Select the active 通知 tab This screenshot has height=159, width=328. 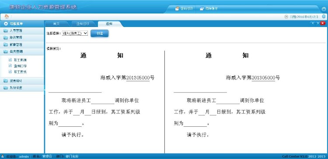pyautogui.click(x=109, y=24)
